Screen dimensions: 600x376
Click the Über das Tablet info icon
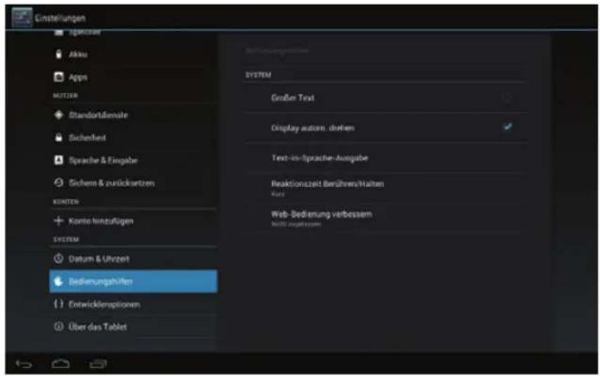point(59,327)
